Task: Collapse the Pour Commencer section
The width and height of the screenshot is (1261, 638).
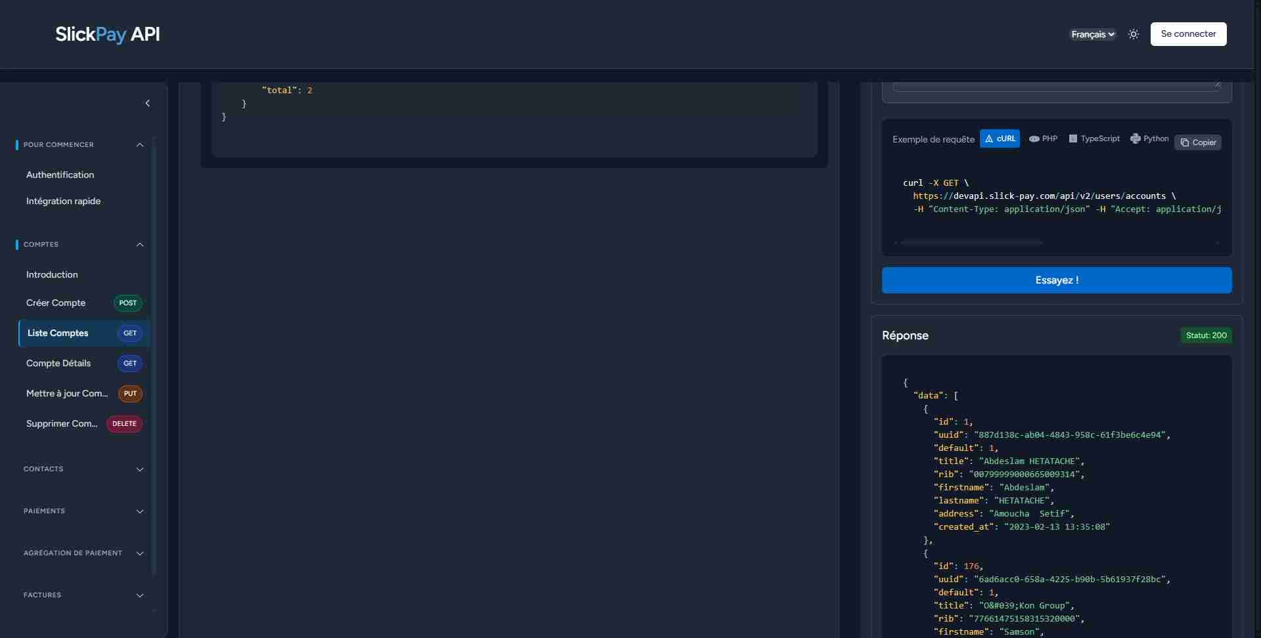Action: click(139, 144)
